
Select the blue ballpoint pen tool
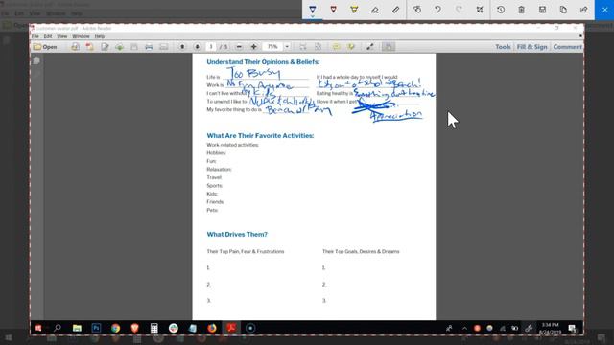[x=313, y=10]
